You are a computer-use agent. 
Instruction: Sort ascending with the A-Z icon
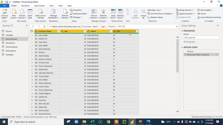pos(128,10)
